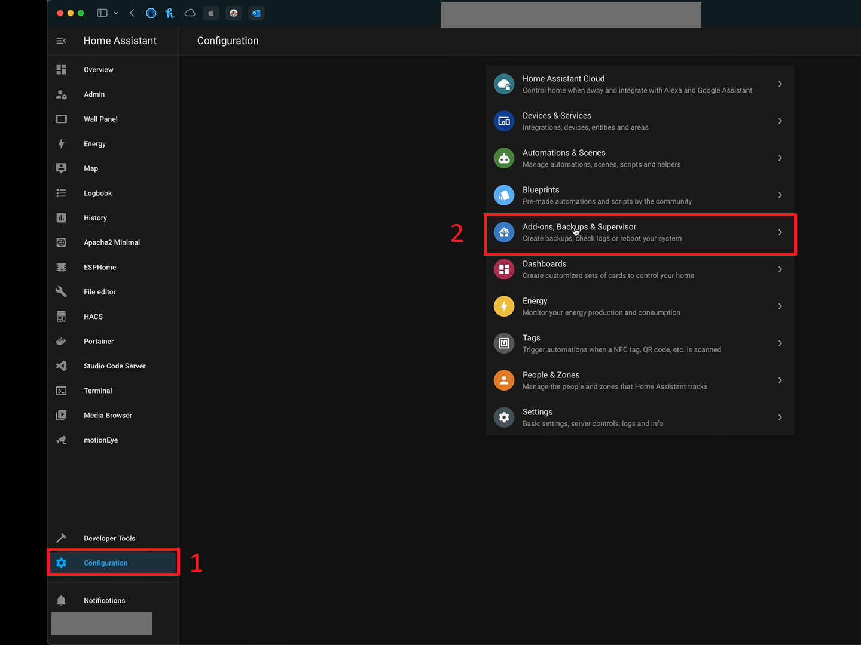Image resolution: width=861 pixels, height=645 pixels.
Task: Open Studio Code Server panel
Action: (115, 366)
